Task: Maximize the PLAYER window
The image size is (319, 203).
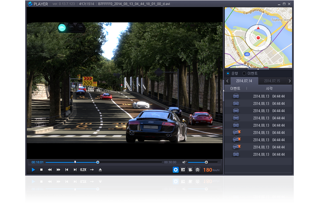Action: 284,4
